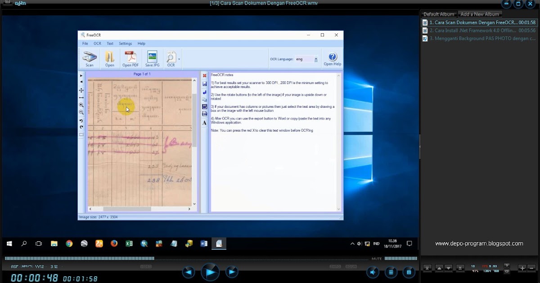
Task: Click the taskbar search magnifier
Action: [x=24, y=243]
